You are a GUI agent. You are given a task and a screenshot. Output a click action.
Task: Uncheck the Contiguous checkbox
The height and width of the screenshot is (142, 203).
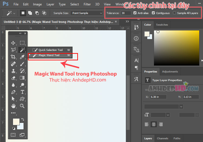click(153, 13)
